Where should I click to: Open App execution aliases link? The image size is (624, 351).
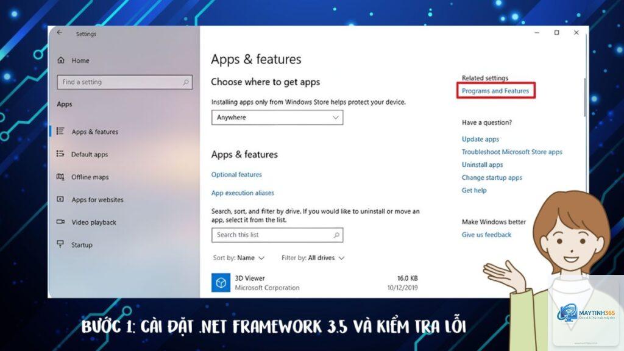pyautogui.click(x=243, y=193)
